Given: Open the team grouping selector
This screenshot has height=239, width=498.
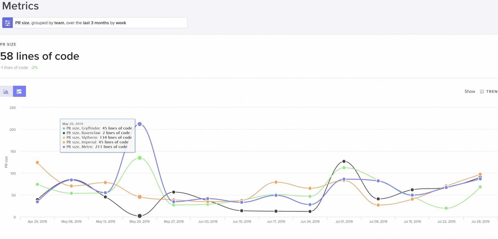Looking at the screenshot, I should [59, 23].
